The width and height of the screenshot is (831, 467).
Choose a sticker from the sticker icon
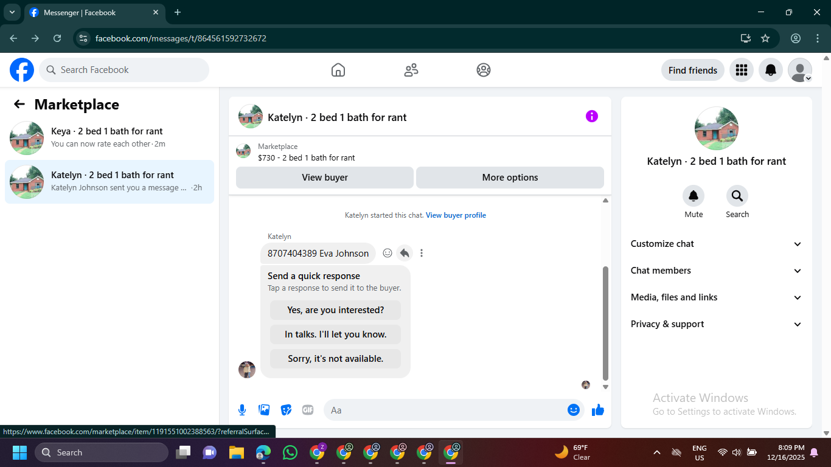(x=286, y=410)
